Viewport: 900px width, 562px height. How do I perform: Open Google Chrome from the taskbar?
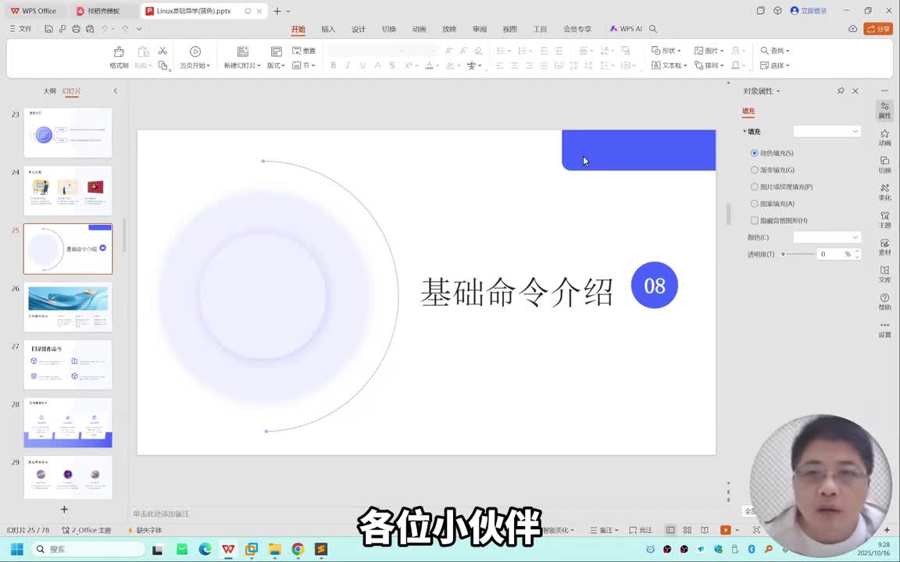click(x=298, y=549)
